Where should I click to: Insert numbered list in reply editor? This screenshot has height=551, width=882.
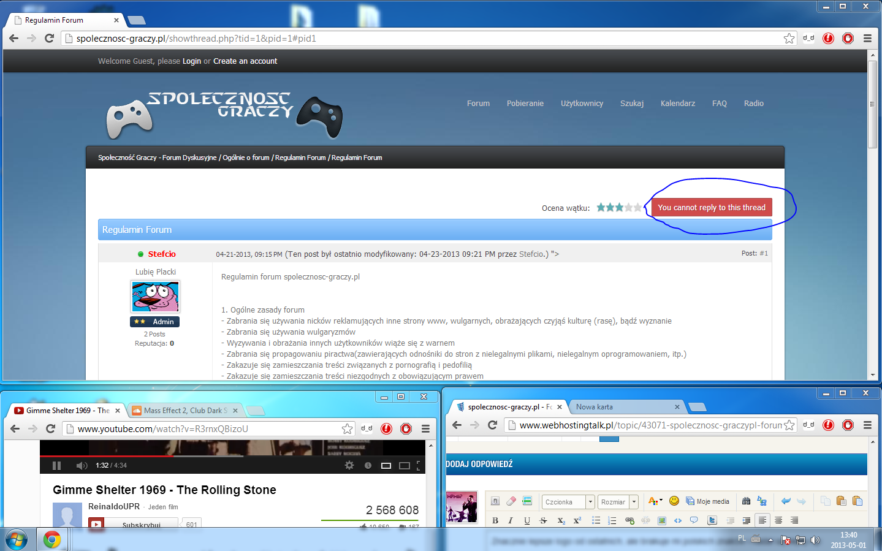click(612, 520)
